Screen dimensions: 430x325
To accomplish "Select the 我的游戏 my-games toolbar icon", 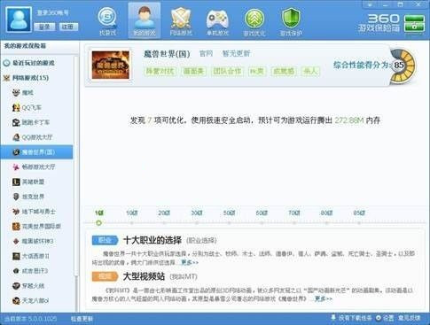I will (x=145, y=20).
